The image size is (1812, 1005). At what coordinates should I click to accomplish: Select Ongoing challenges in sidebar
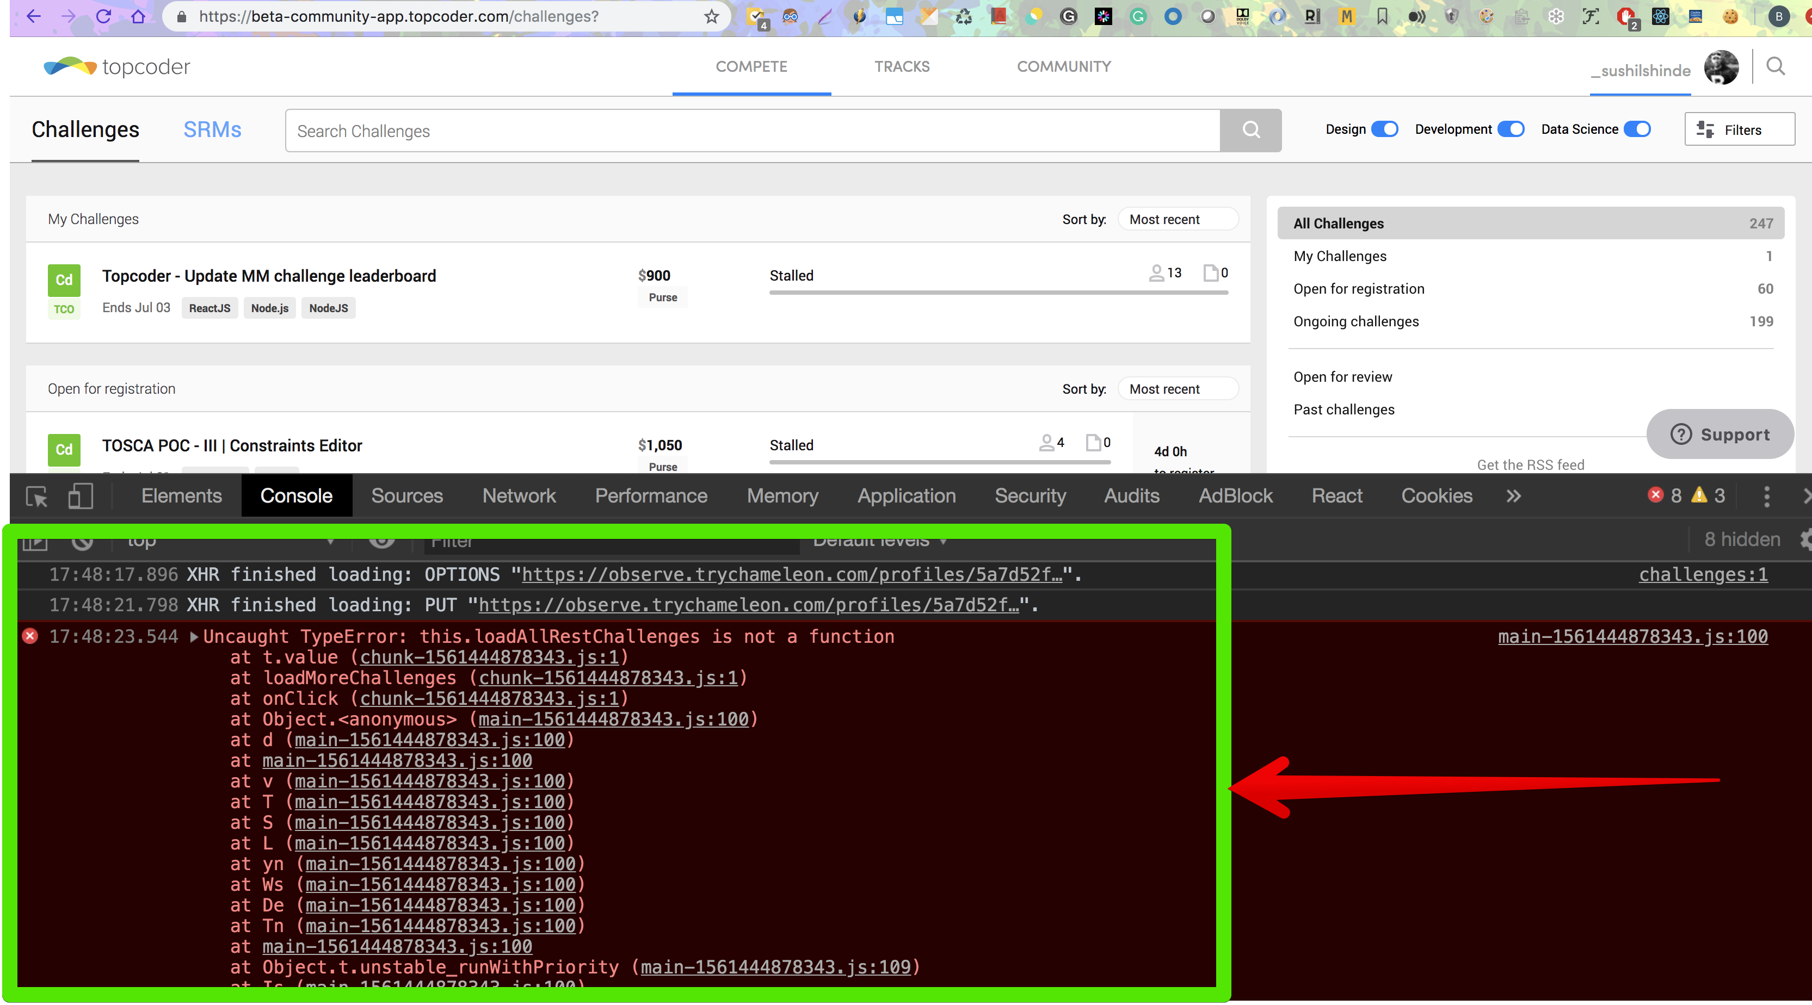[x=1531, y=321]
